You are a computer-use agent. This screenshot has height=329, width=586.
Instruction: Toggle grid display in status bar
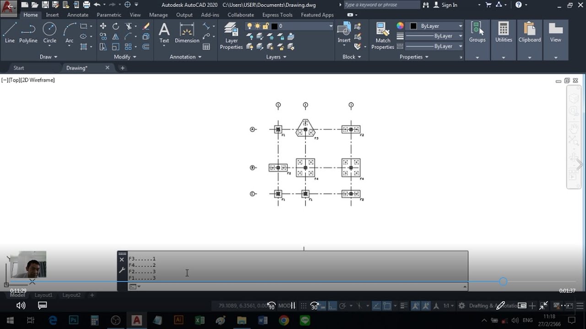coord(304,306)
